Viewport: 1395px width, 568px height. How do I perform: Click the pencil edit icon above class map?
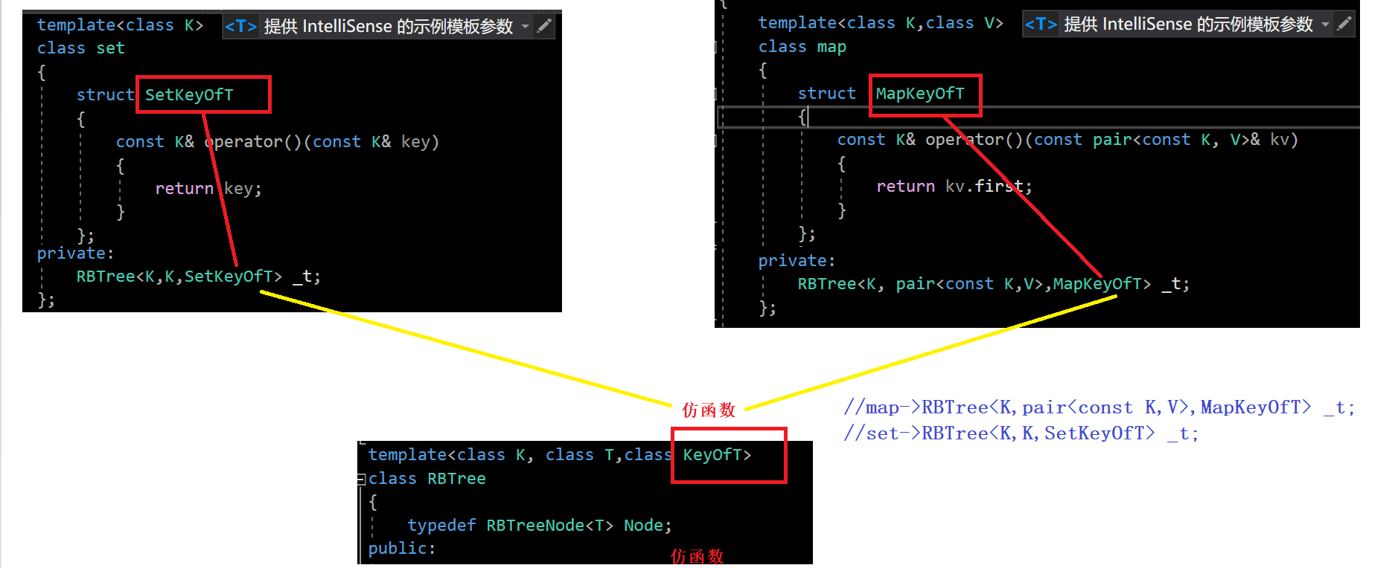tap(1344, 25)
